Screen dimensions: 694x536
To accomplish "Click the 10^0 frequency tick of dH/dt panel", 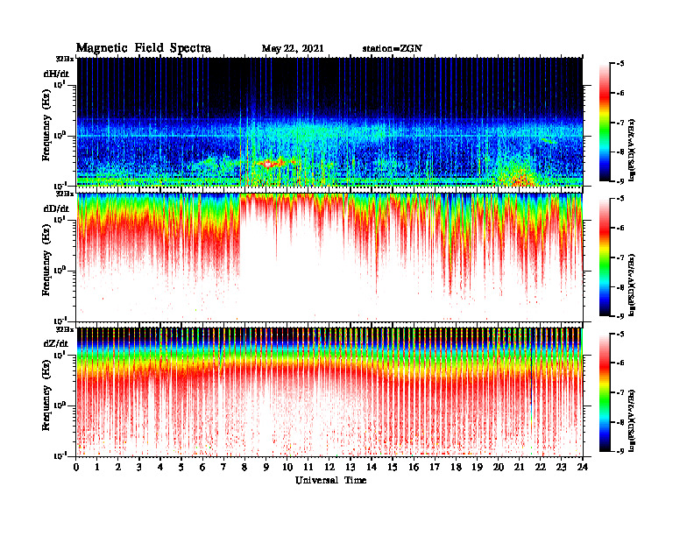I will coord(60,135).
